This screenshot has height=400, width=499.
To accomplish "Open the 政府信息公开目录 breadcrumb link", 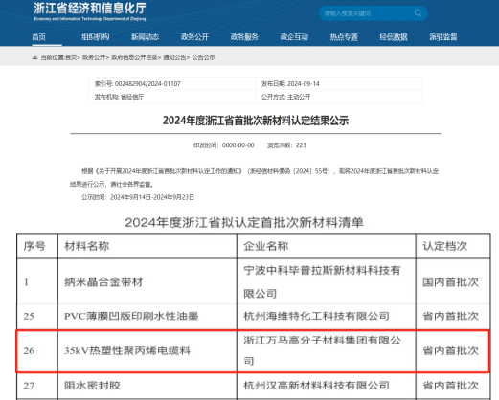I will [x=134, y=57].
